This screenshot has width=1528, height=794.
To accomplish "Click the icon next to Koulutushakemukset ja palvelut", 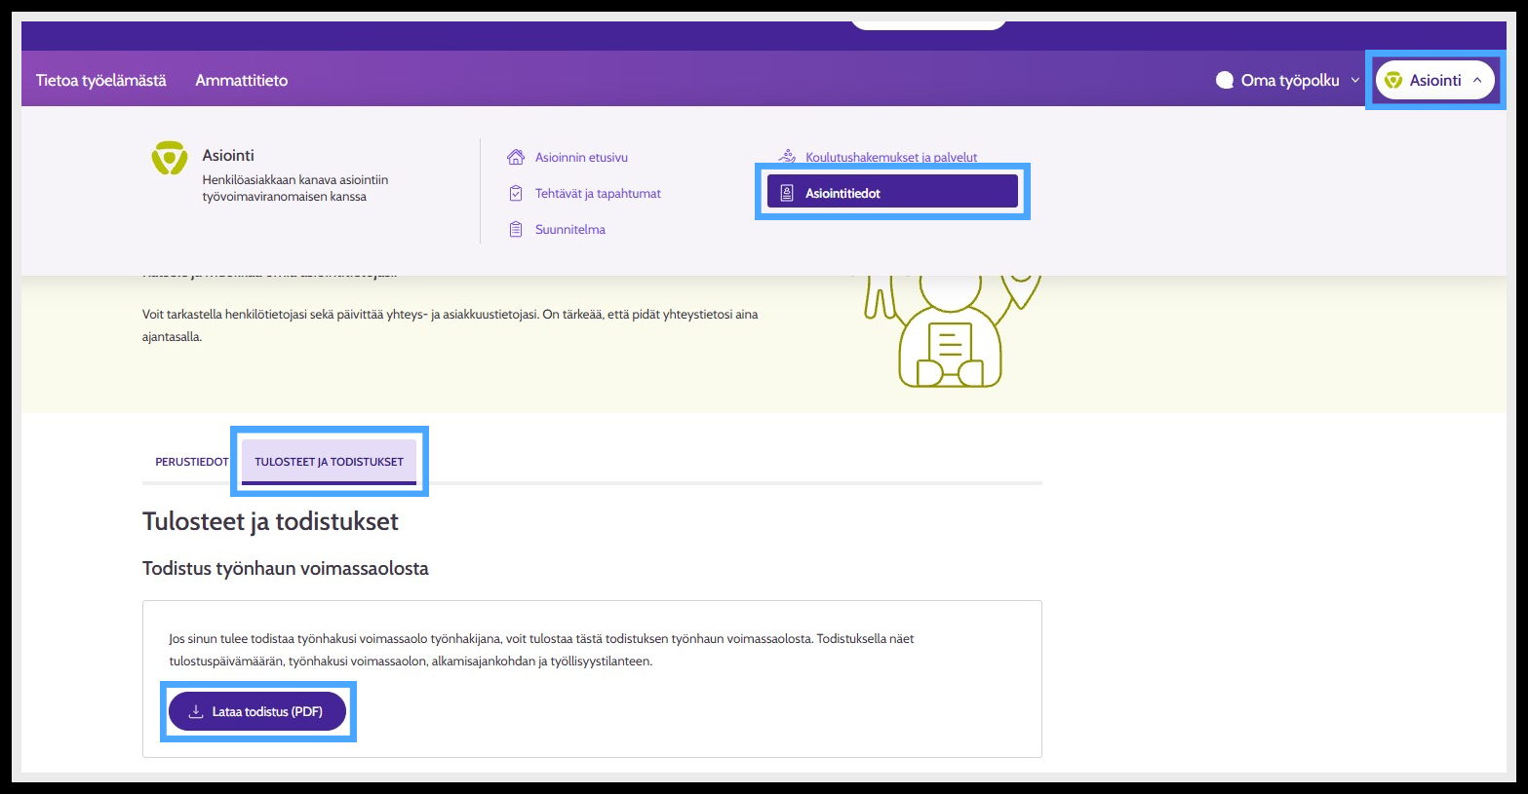I will point(787,156).
